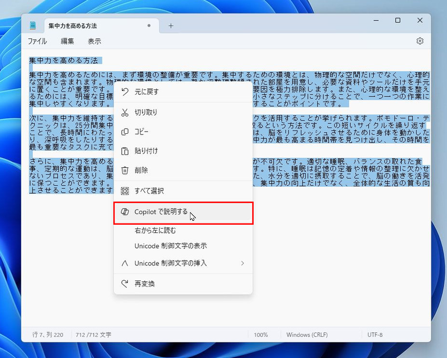This screenshot has height=358, width=447.
Task: Choose 切り取り from the context menu
Action: [183, 113]
